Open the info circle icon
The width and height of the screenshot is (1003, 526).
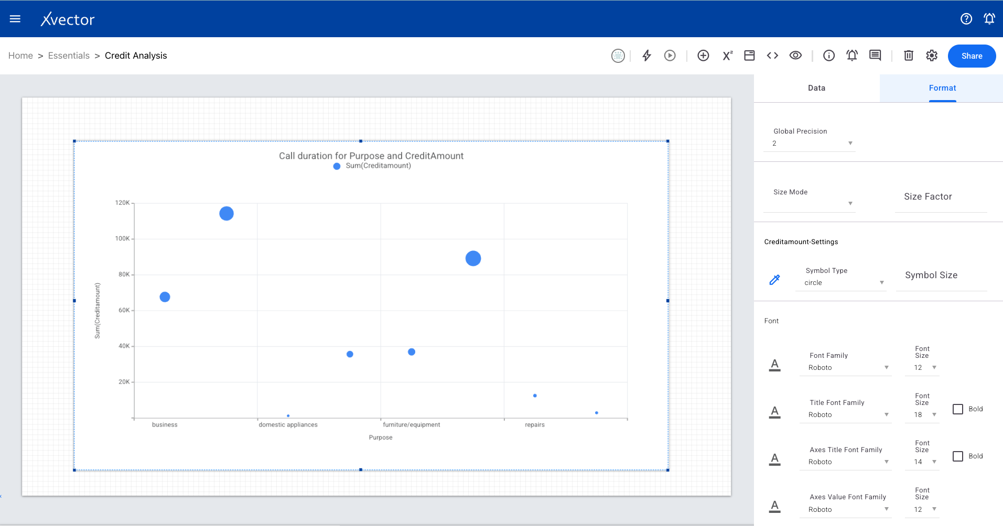829,56
